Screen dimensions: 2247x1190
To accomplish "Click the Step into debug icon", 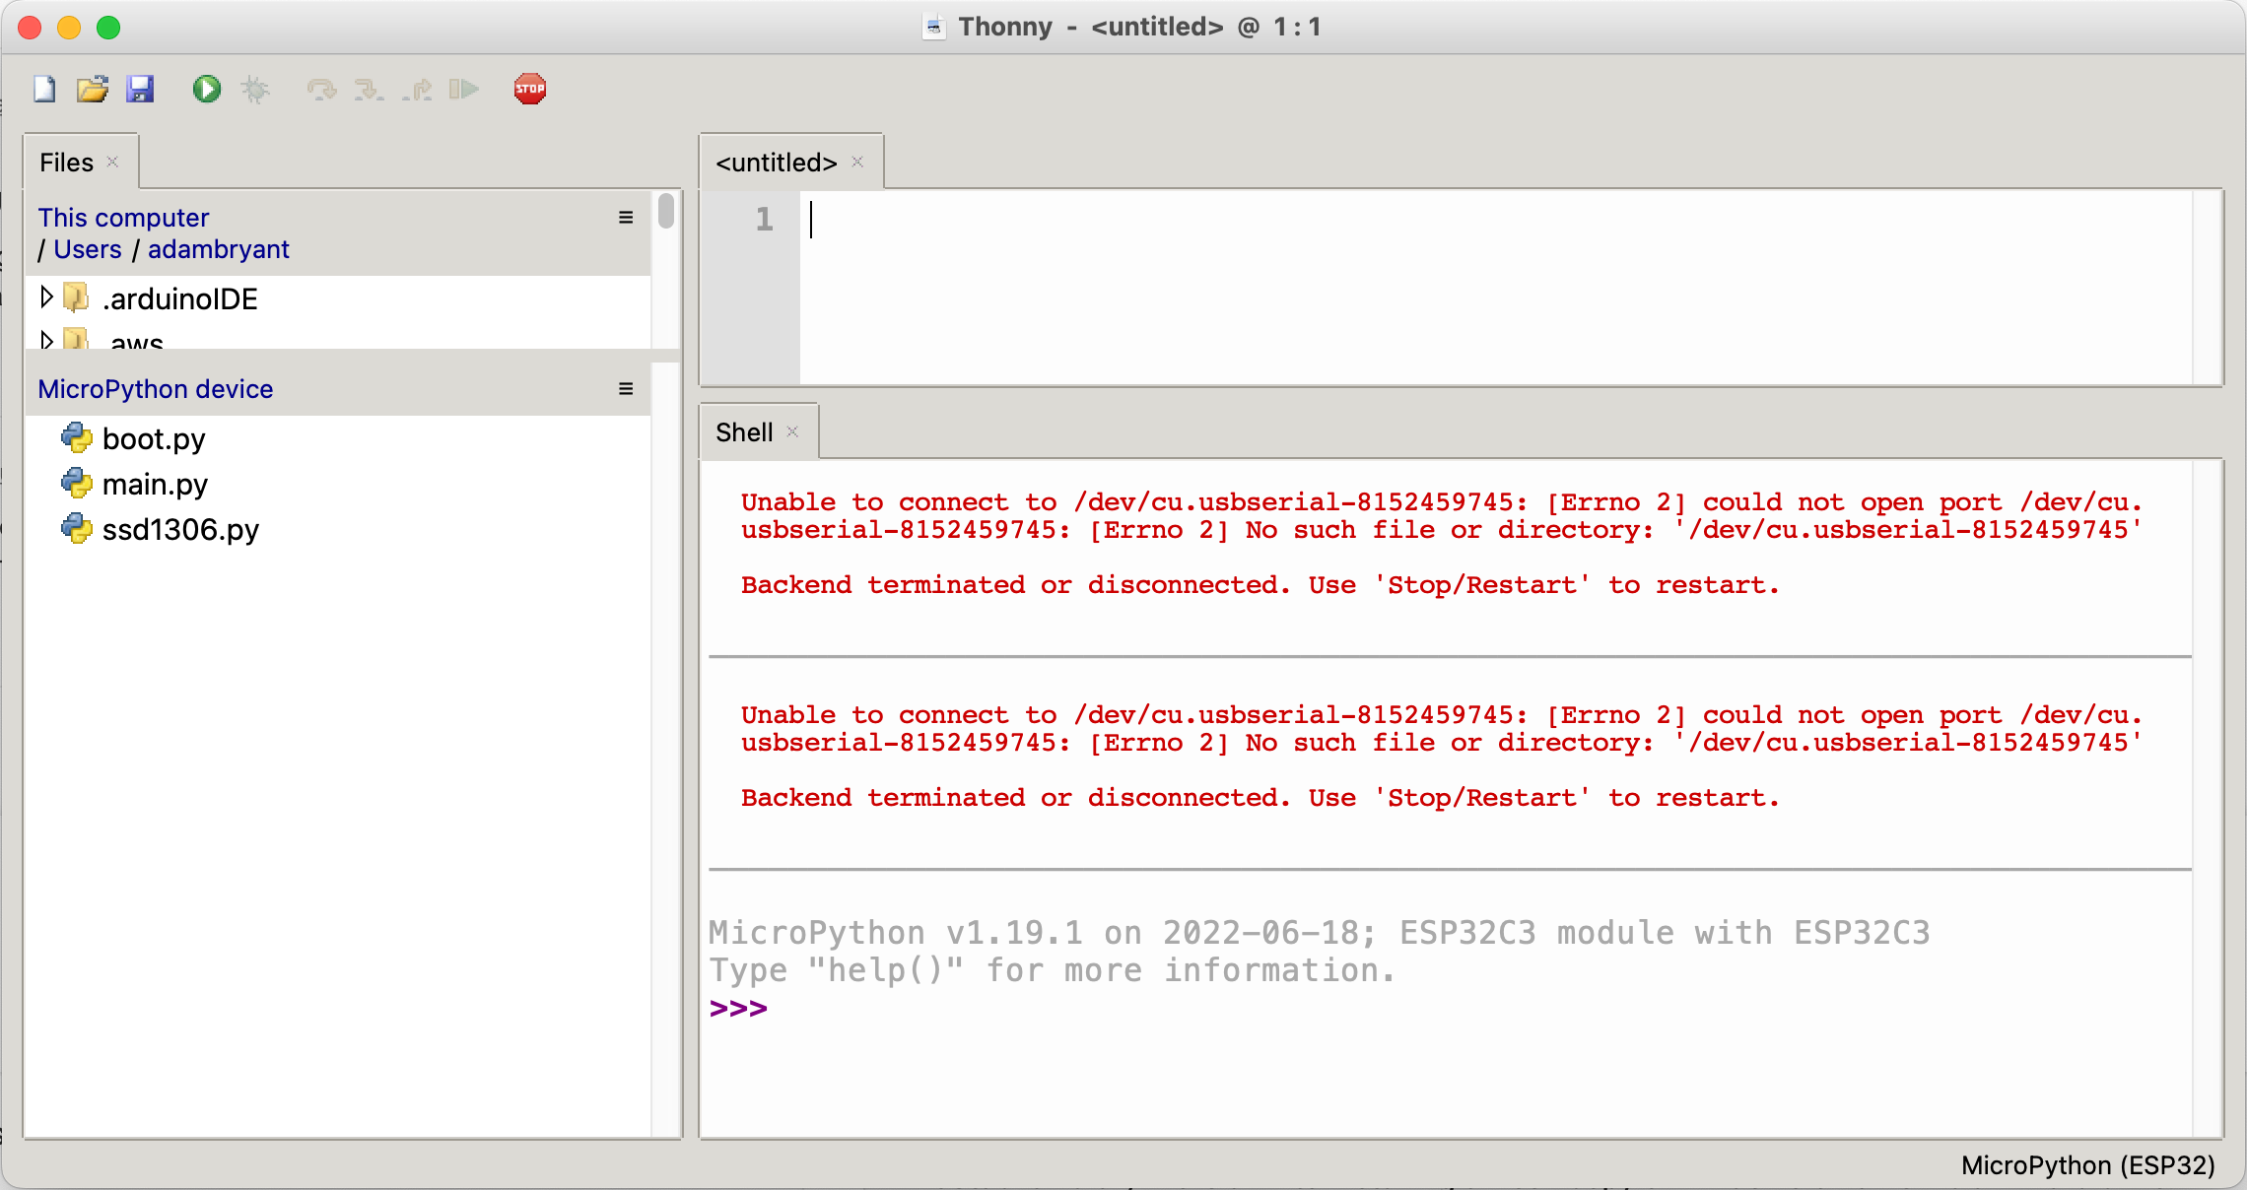I will click(x=369, y=90).
